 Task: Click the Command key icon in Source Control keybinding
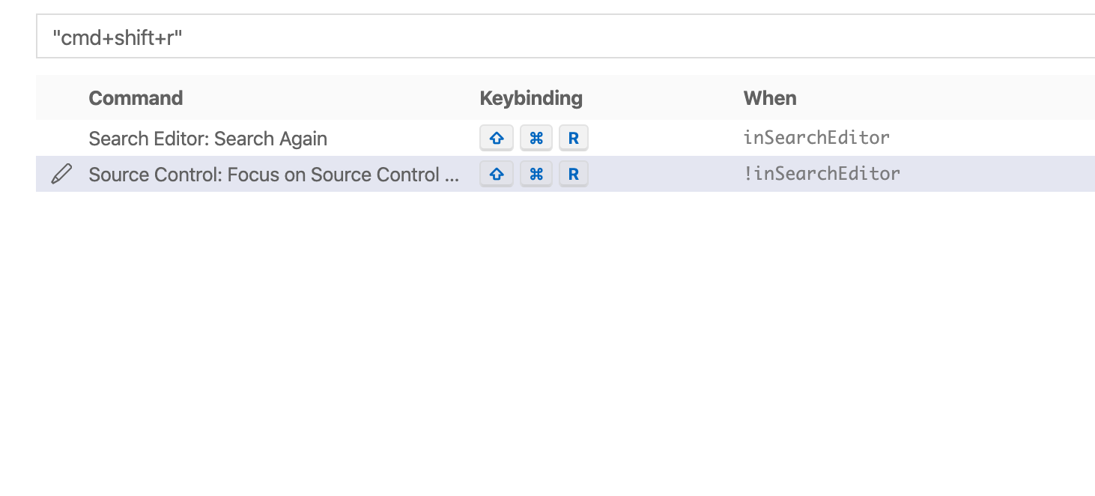(536, 173)
